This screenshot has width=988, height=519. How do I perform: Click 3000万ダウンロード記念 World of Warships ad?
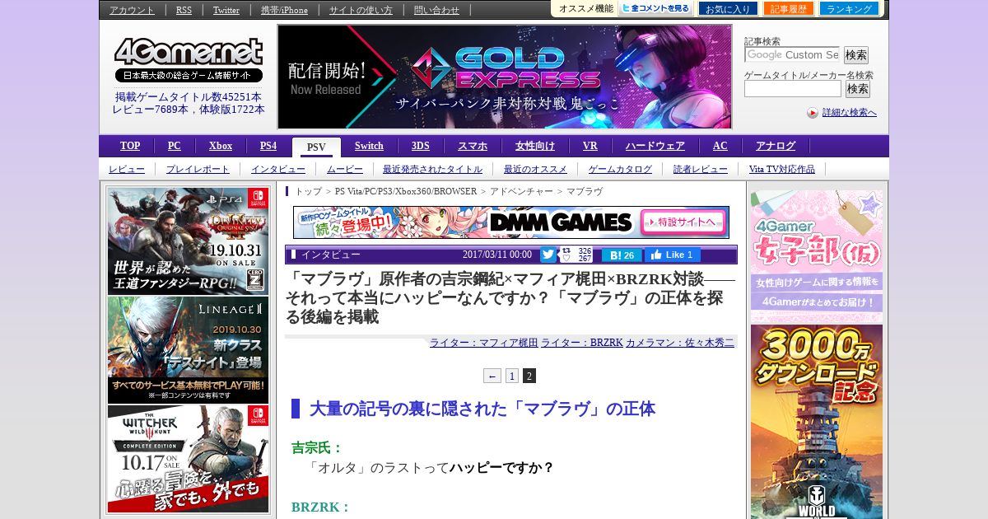pyautogui.click(x=817, y=422)
